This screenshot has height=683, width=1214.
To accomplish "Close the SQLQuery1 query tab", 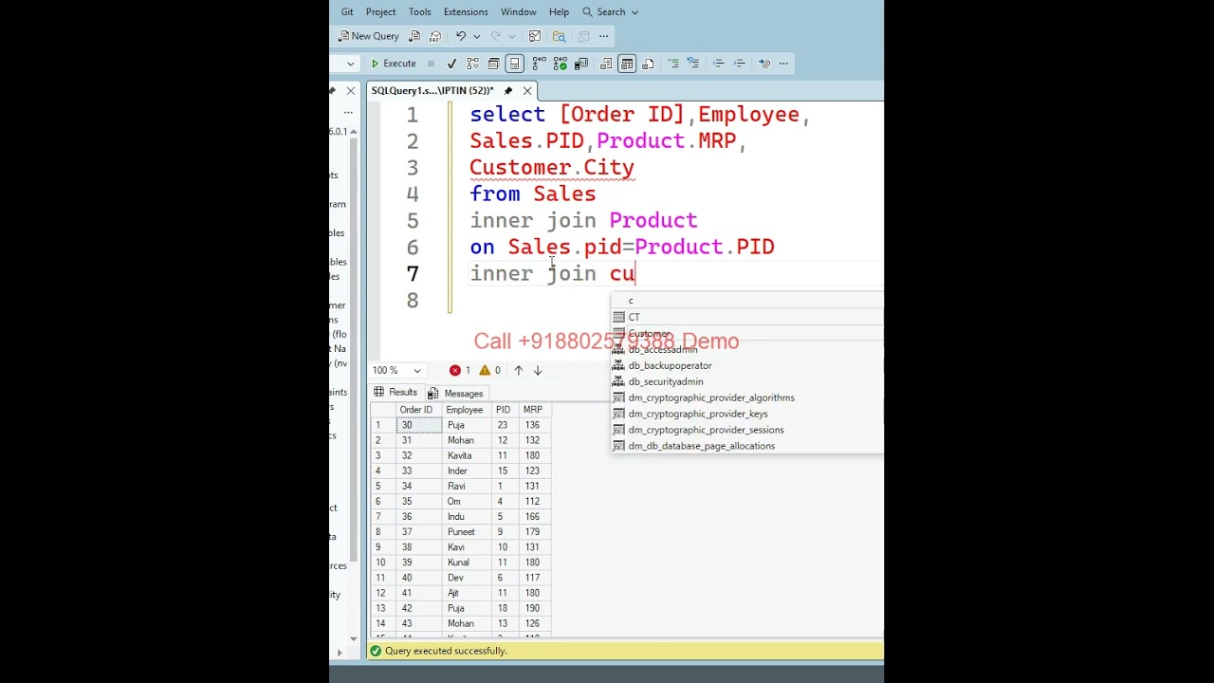I will tap(527, 91).
